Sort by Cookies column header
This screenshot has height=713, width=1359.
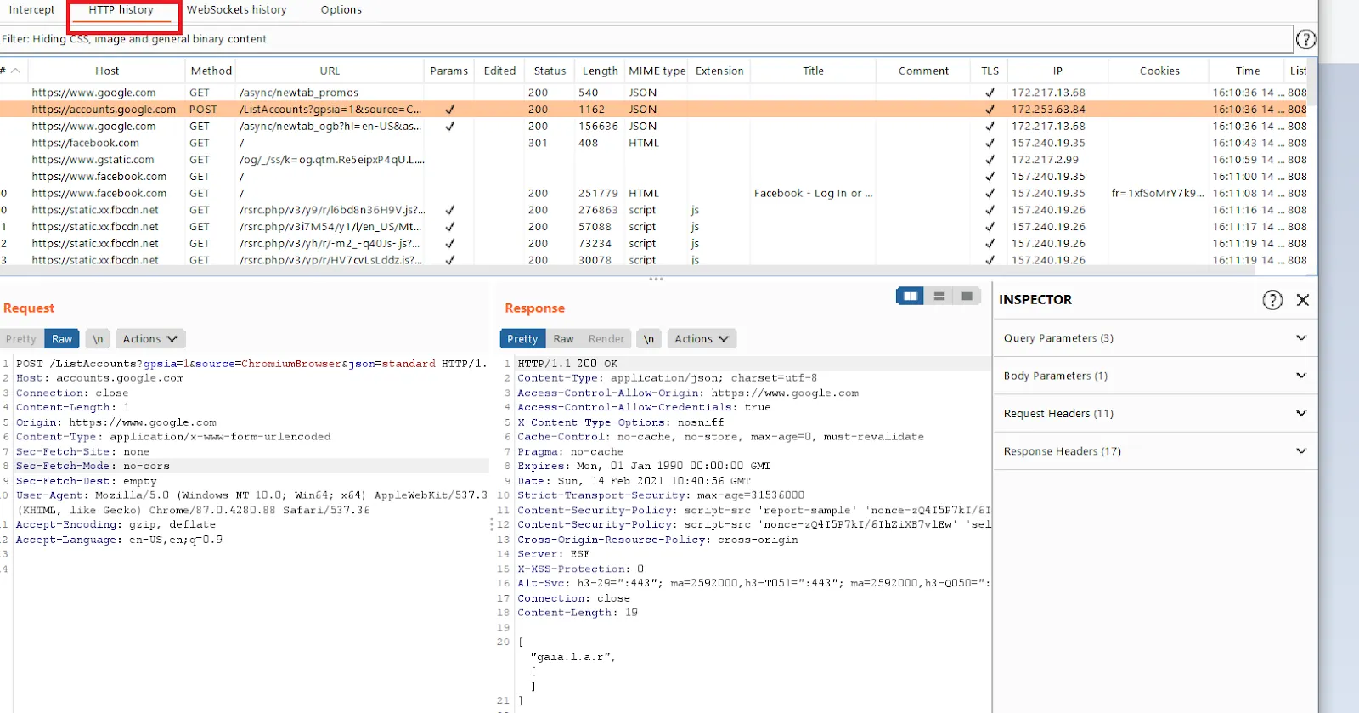tap(1159, 71)
